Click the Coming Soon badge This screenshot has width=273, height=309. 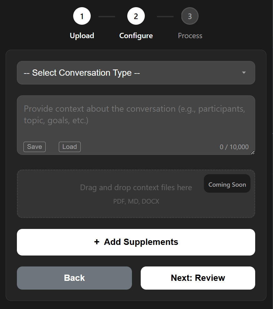click(x=227, y=185)
